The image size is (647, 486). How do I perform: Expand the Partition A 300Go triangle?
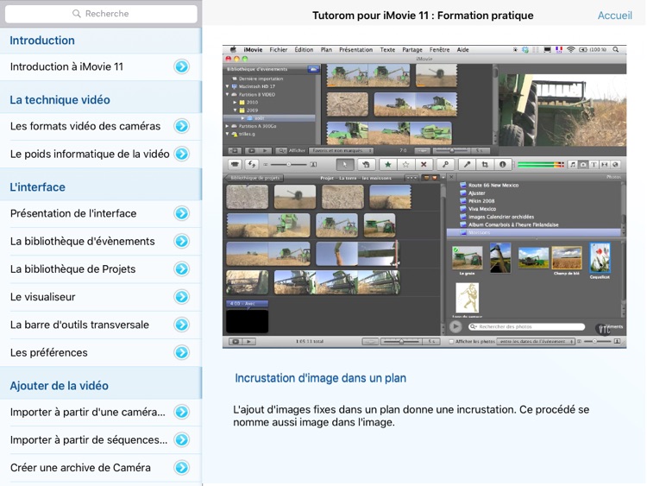pos(228,126)
